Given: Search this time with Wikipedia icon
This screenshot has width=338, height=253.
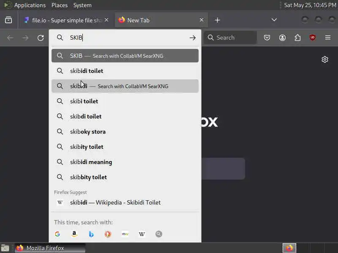Looking at the screenshot, I should click(x=142, y=234).
